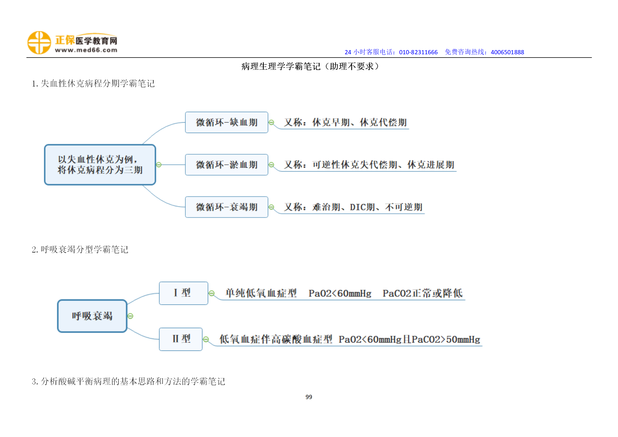Image resolution: width=618 pixels, height=437 pixels.
Task: Collapse the shock stages root node circle
Action: pos(159,165)
